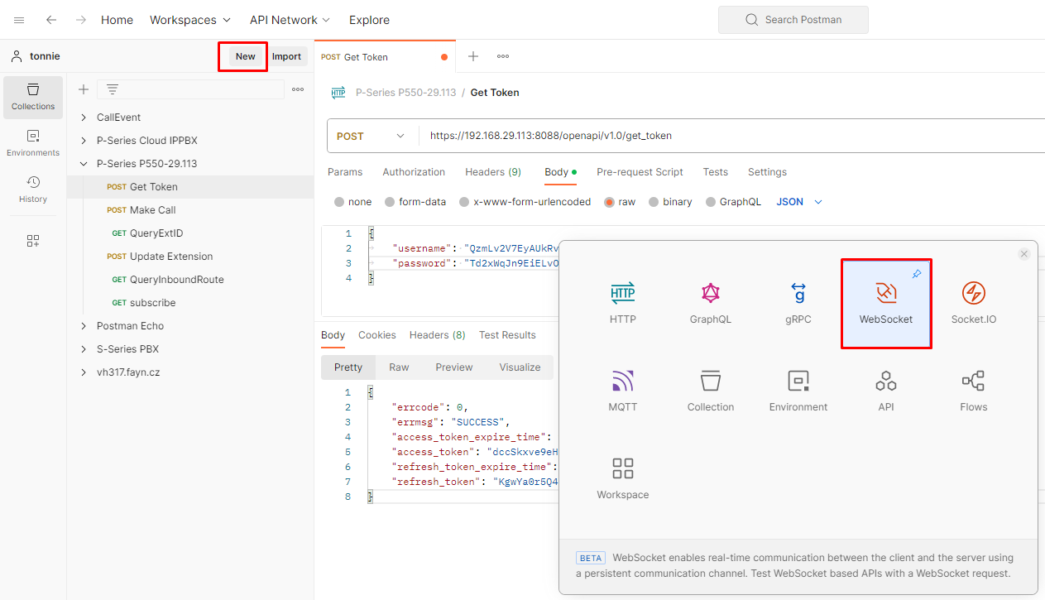This screenshot has height=600, width=1045.
Task: Select the HTTP request type
Action: point(623,302)
